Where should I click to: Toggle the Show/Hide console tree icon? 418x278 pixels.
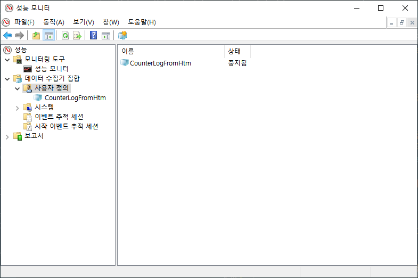click(x=49, y=35)
